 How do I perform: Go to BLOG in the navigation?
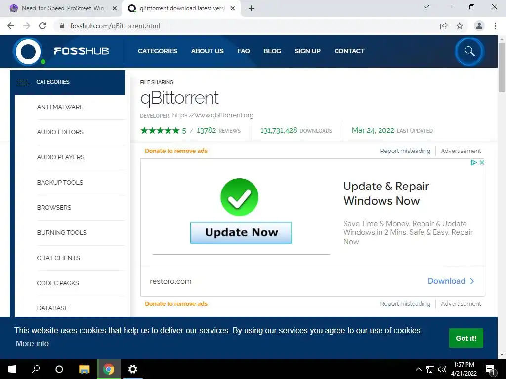point(272,51)
